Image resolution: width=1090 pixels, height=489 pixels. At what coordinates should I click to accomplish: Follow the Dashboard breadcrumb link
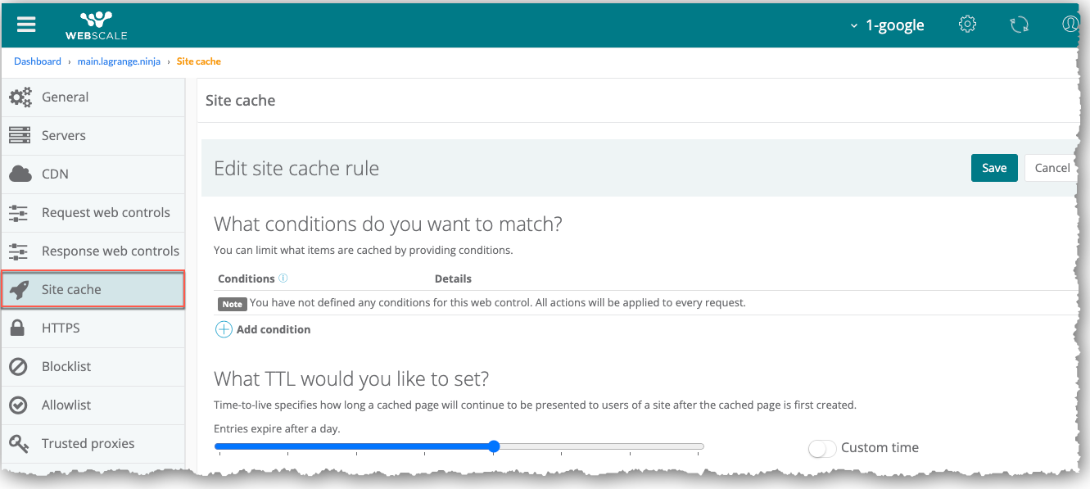pos(38,61)
